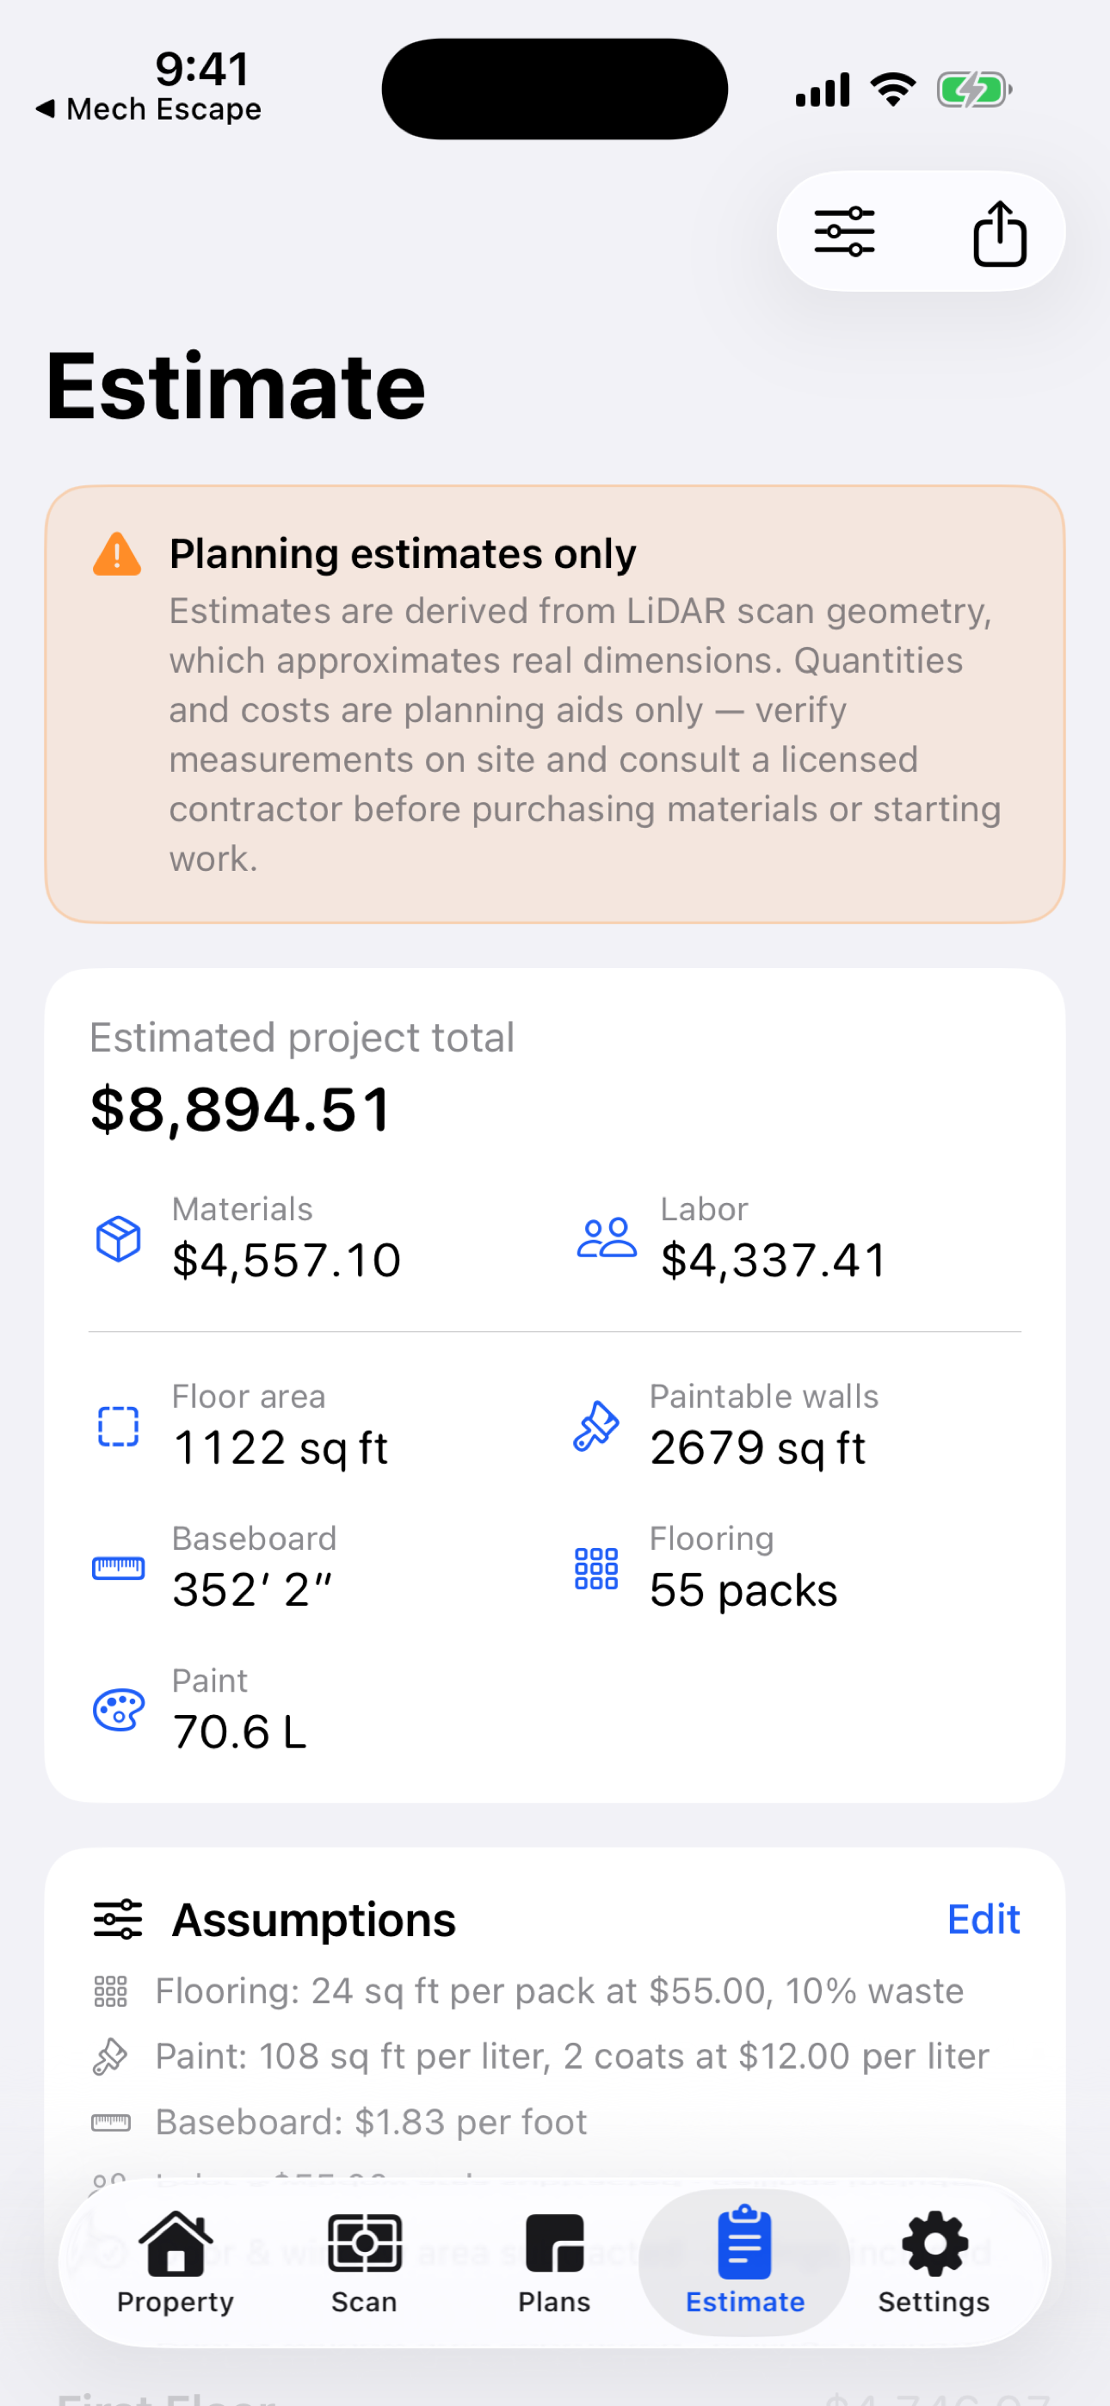
Task: Tap the estimated project total $8,894.51
Action: (x=241, y=1109)
